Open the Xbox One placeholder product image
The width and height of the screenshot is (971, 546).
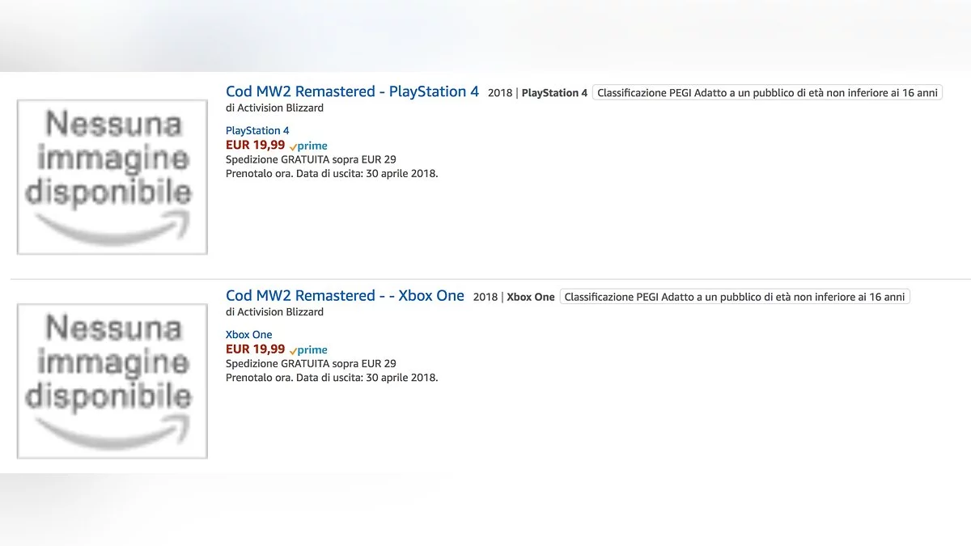pyautogui.click(x=112, y=380)
